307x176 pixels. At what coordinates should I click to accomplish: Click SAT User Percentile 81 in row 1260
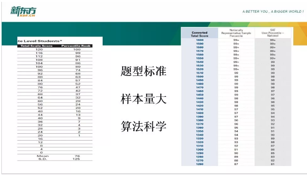coord(273,164)
